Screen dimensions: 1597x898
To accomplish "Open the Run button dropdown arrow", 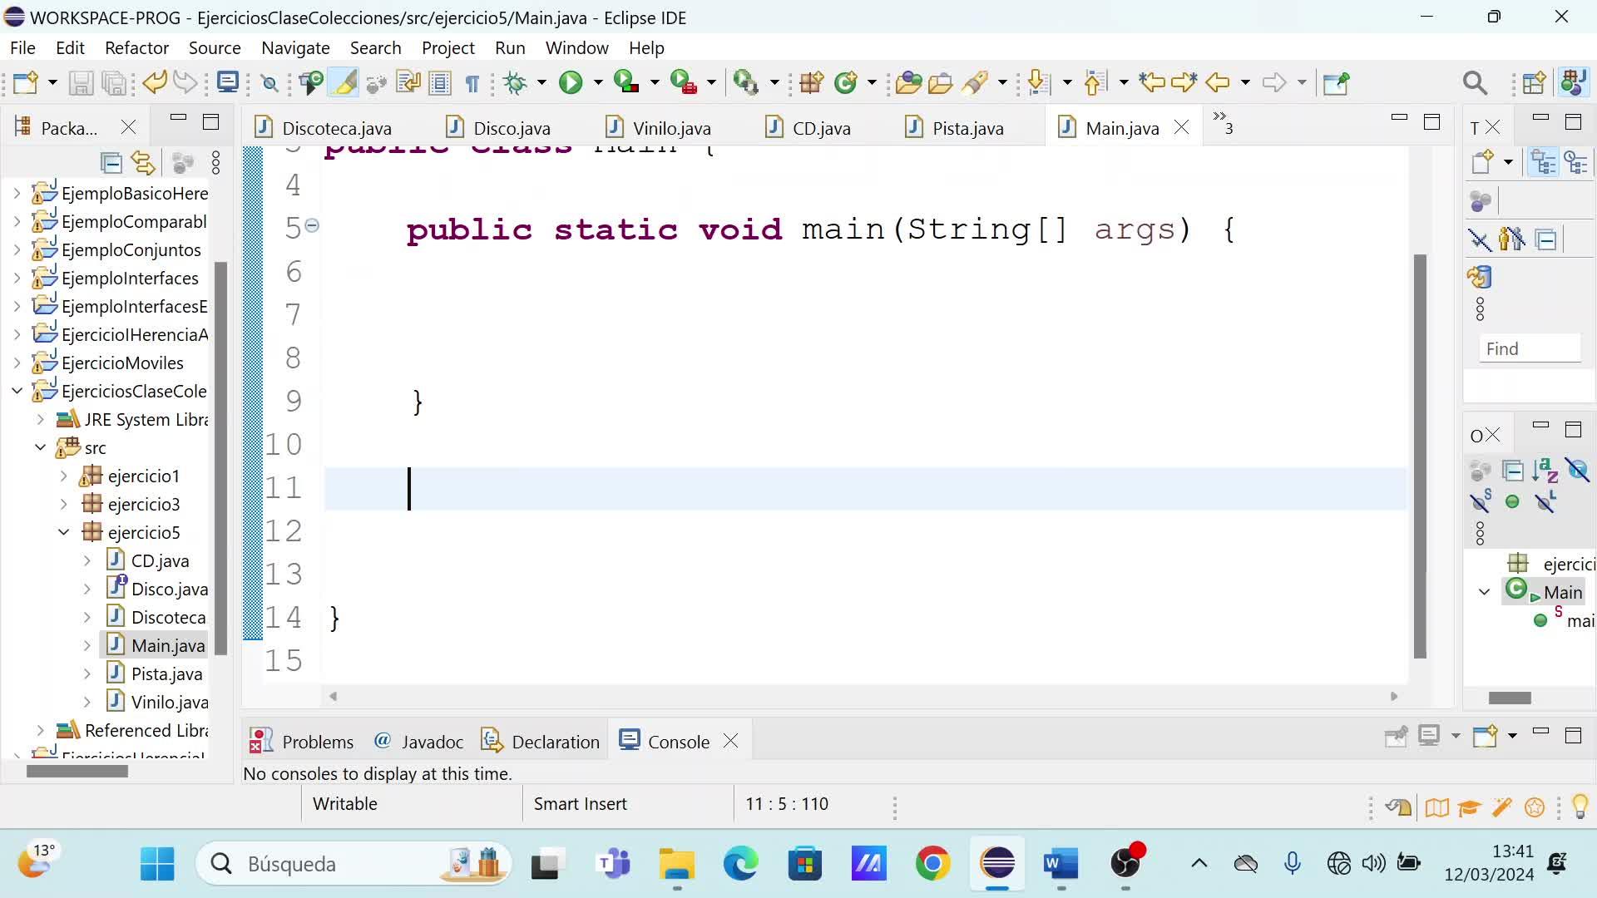I will [597, 82].
